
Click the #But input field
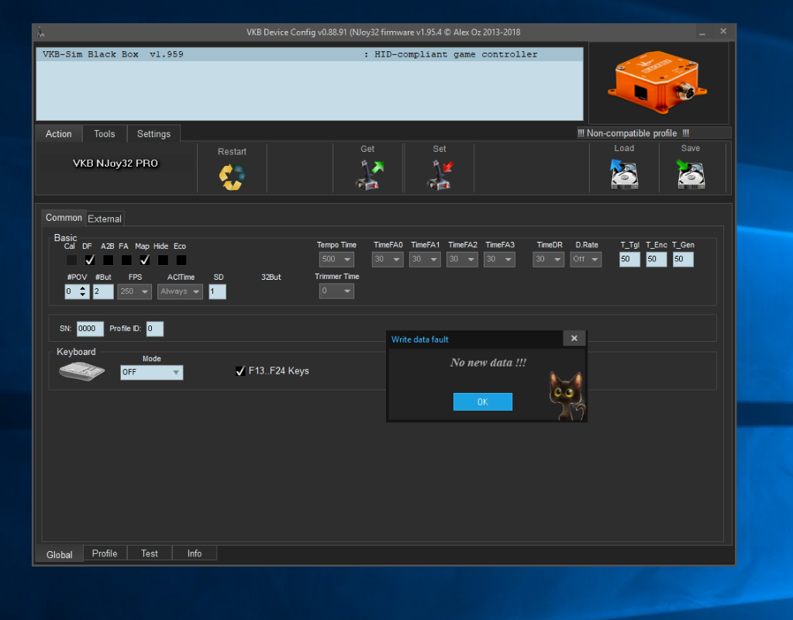point(103,292)
